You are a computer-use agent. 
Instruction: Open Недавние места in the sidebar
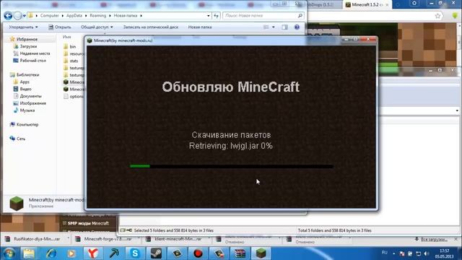coord(35,53)
